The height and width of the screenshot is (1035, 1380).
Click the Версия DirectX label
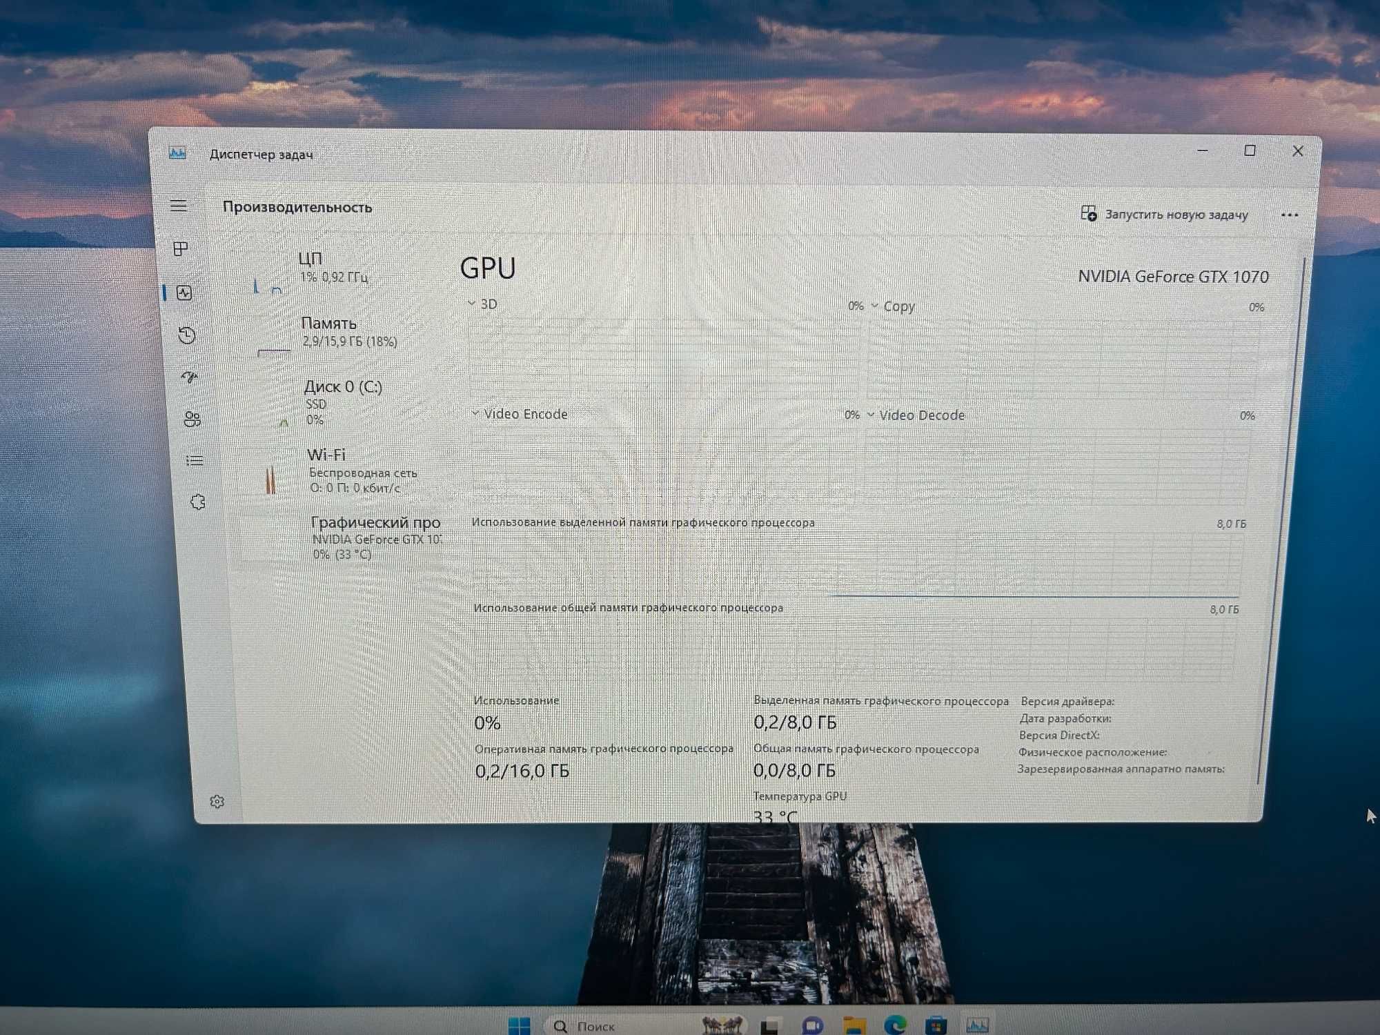[x=1059, y=736]
